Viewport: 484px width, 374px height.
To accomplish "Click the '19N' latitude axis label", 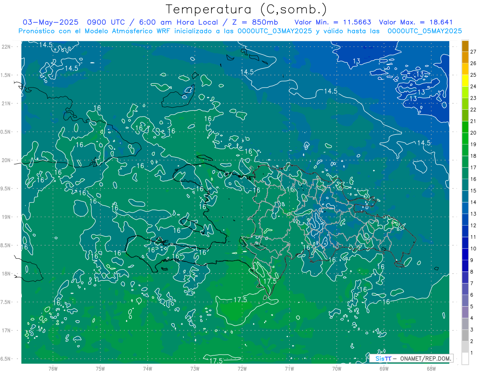I will (x=7, y=217).
